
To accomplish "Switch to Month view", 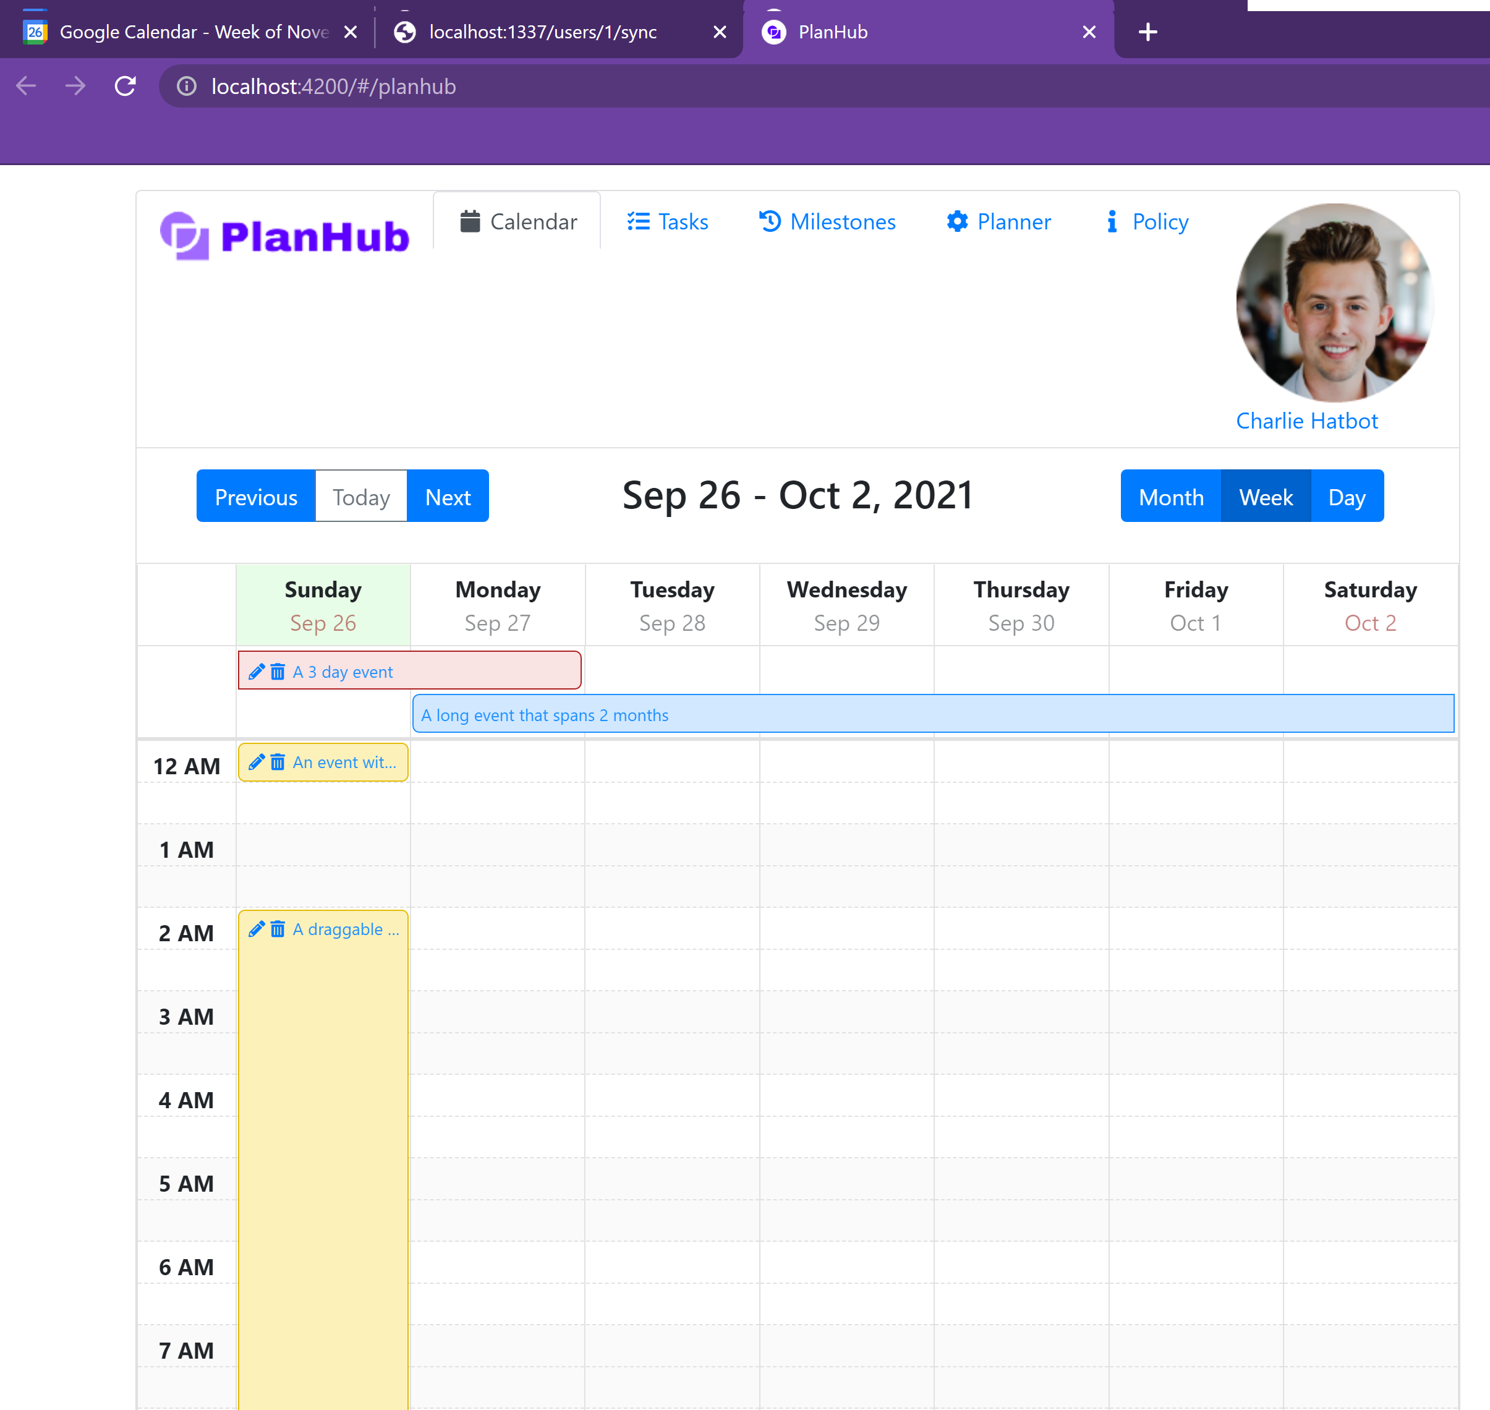I will pyautogui.click(x=1170, y=497).
